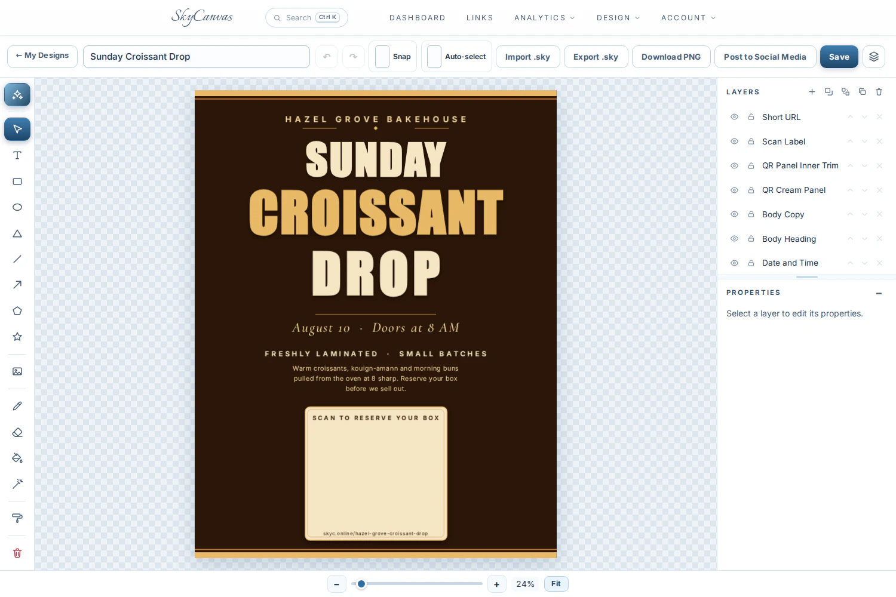This screenshot has height=597, width=896.
Task: Save the design
Action: [x=839, y=57]
